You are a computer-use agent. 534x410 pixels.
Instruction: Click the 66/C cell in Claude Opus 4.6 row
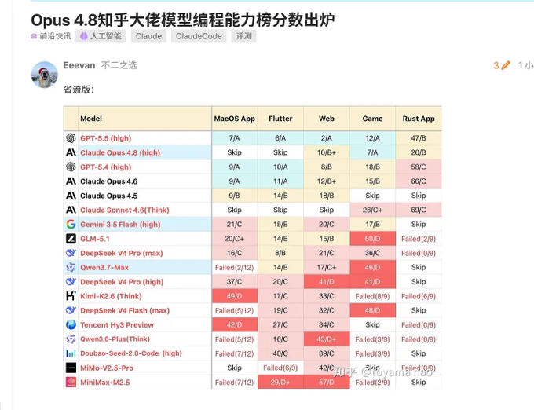coord(419,181)
